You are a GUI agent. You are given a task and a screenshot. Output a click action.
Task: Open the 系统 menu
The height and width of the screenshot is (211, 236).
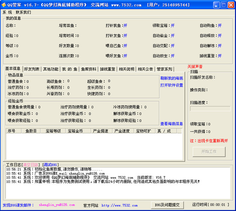[x=7, y=12]
